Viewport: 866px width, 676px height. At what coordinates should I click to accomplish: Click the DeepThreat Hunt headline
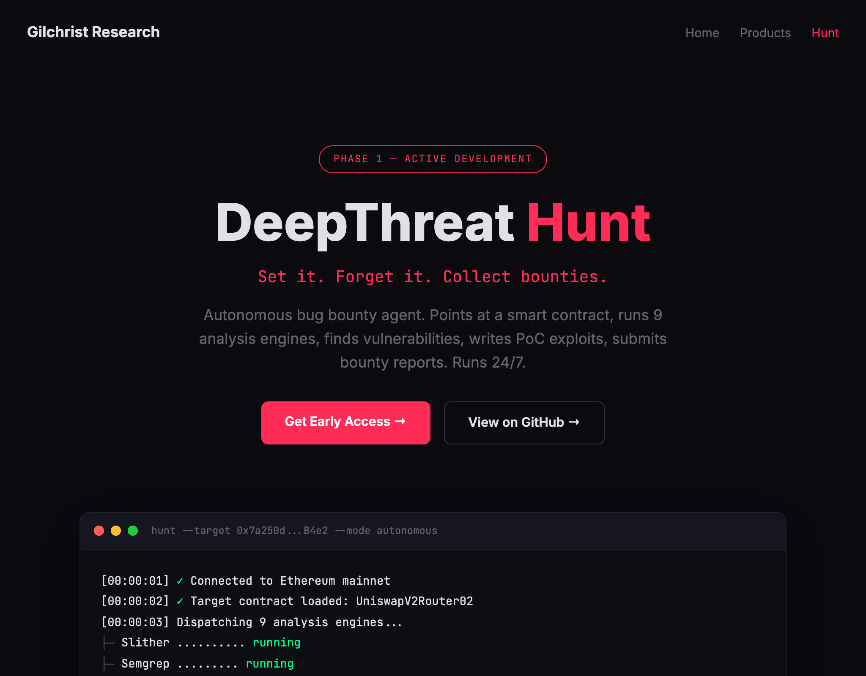(x=433, y=223)
